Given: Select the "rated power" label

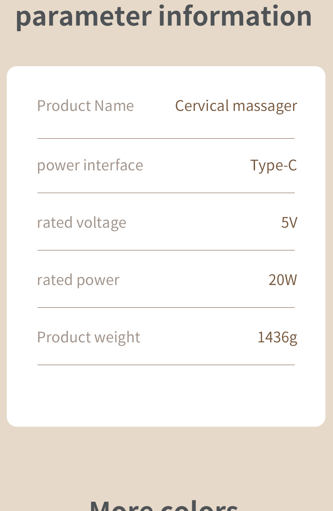Looking at the screenshot, I should tap(78, 280).
